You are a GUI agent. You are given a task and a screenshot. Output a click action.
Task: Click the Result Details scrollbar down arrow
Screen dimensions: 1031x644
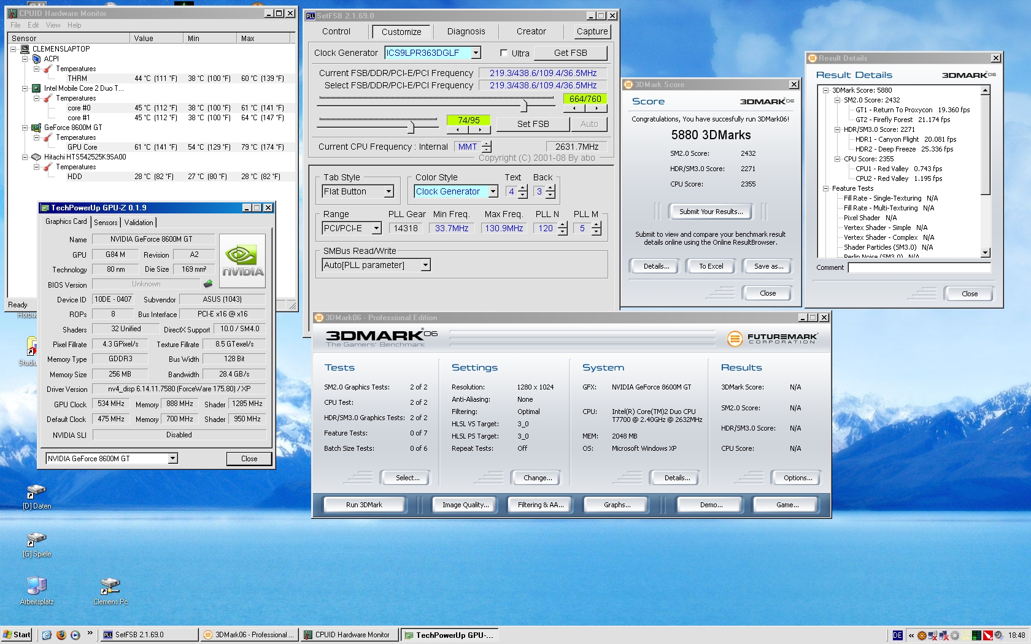[x=985, y=252]
